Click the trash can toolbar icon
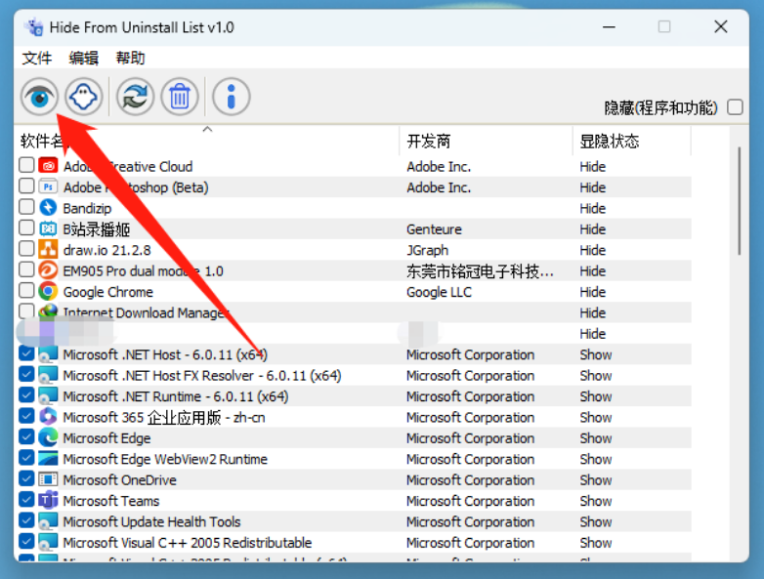This screenshot has width=764, height=579. click(x=180, y=97)
